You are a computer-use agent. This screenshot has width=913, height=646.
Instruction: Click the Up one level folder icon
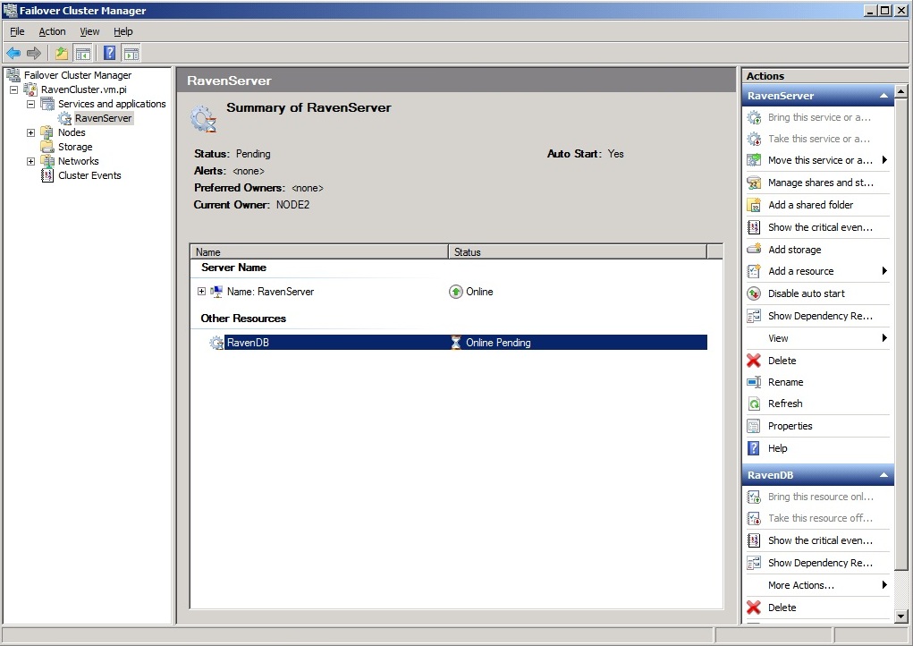62,54
